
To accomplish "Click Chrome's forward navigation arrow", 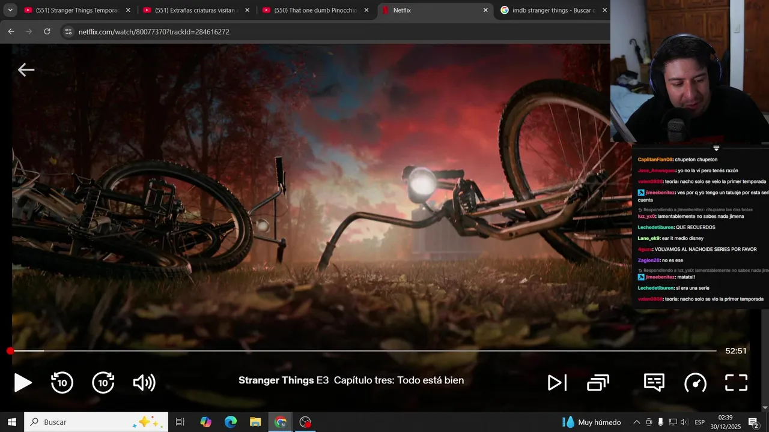I will click(29, 32).
